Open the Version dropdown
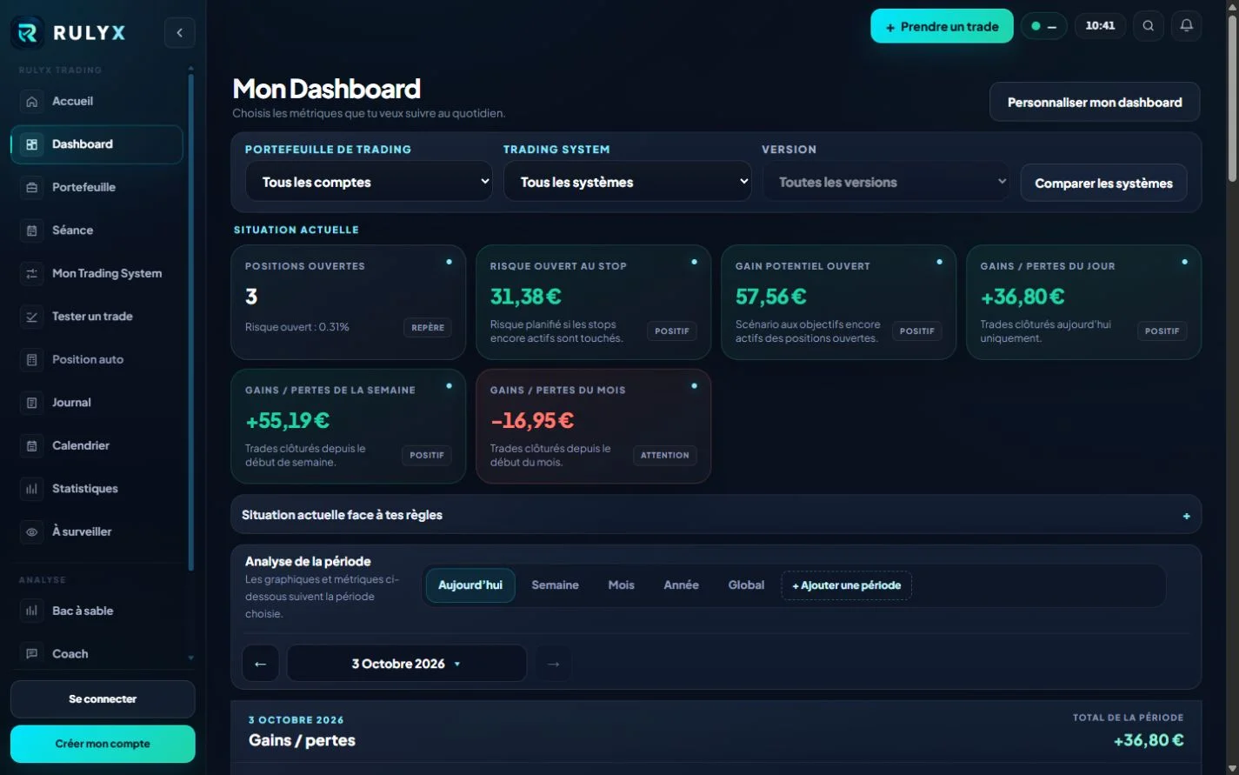The width and height of the screenshot is (1239, 775). [x=885, y=182]
